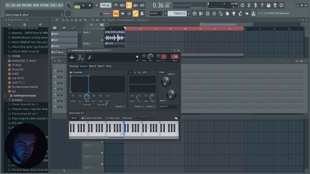Open the FILE menu

point(8,5)
